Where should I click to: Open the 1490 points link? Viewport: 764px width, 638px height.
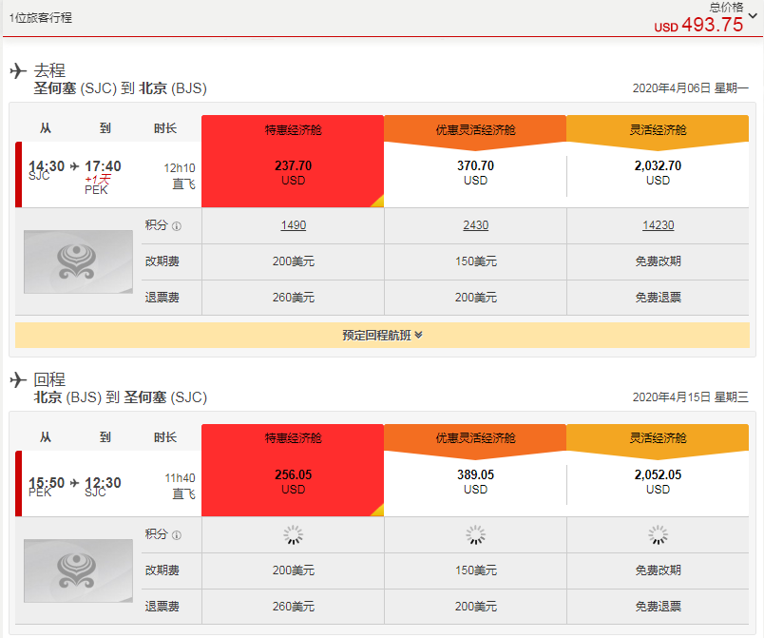click(294, 225)
